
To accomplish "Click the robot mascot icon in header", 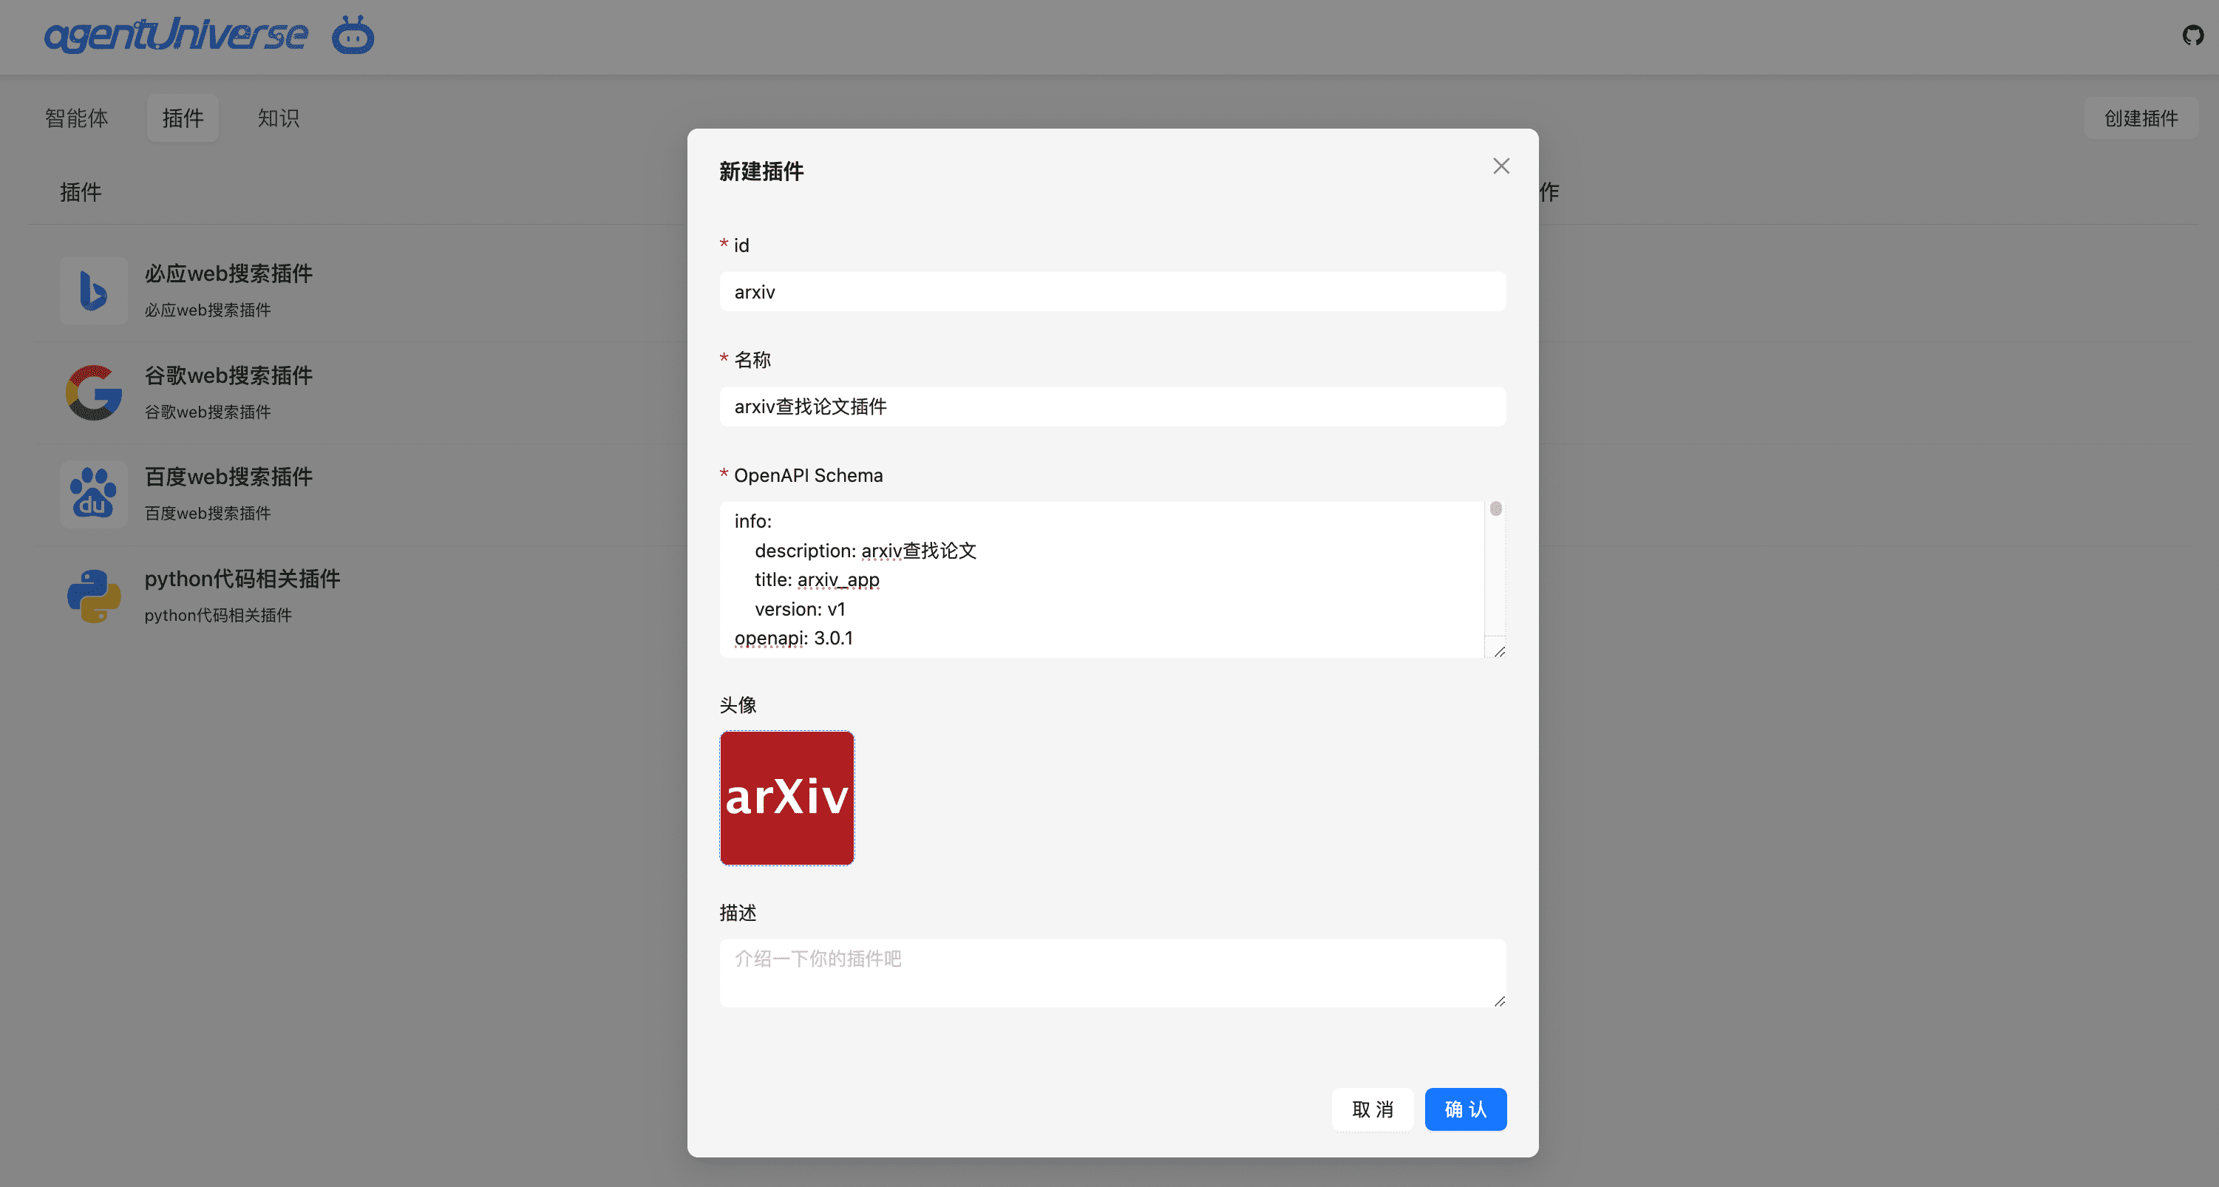I will [x=353, y=35].
